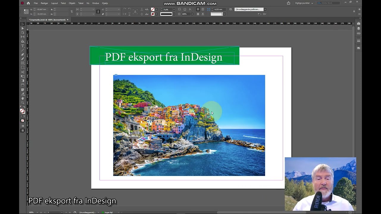
Task: Click the stroke weight value field
Action: click(x=168, y=10)
